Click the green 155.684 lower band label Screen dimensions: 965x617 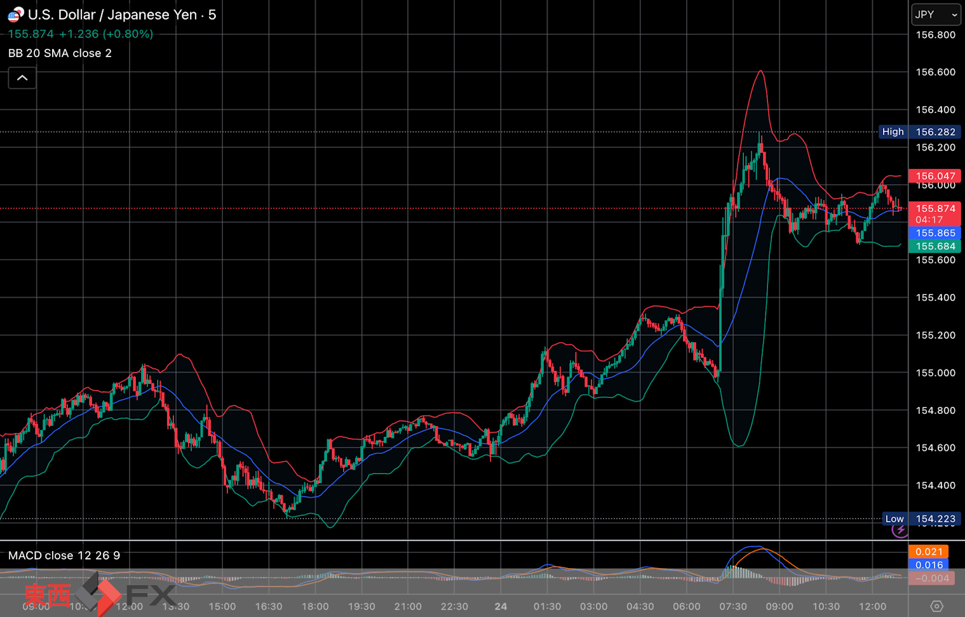[935, 246]
